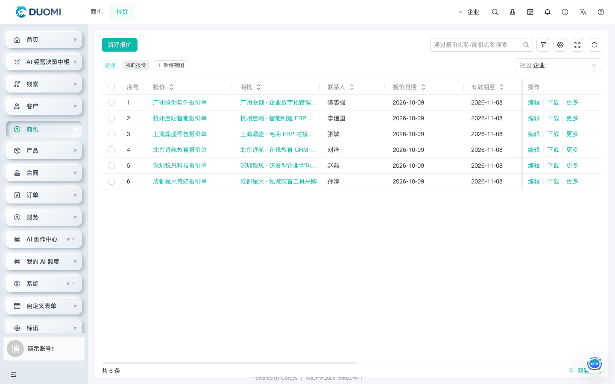Image resolution: width=615 pixels, height=384 pixels.
Task: Open 更多 actions for 广州联创软件报价单
Action: (x=572, y=102)
